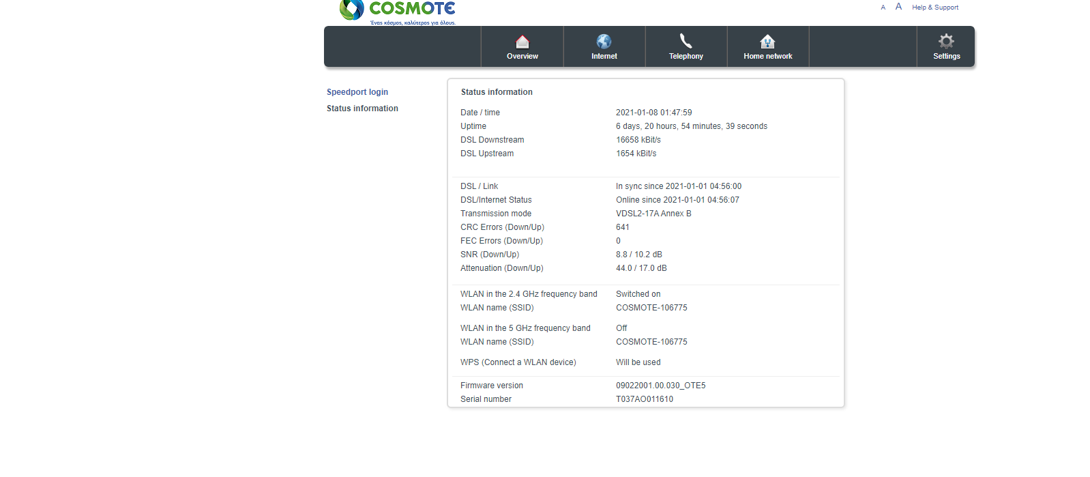The image size is (1090, 477).
Task: Open the Settings gear icon
Action: pyautogui.click(x=947, y=41)
